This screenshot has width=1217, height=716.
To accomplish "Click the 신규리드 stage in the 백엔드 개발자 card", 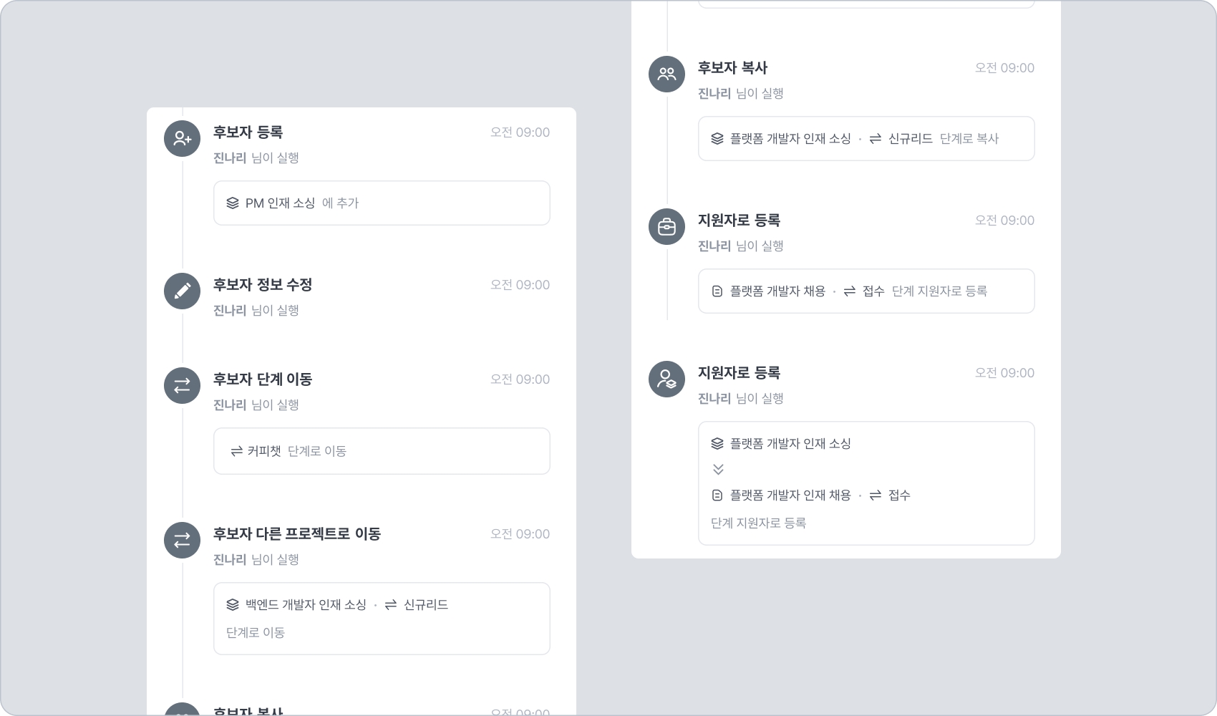I will [x=425, y=605].
